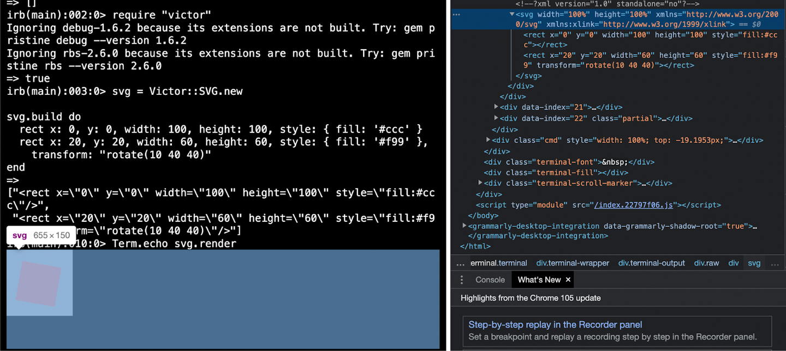This screenshot has height=351, width=786.
Task: Expand the grammarly-desktop-integration element
Action: (465, 226)
